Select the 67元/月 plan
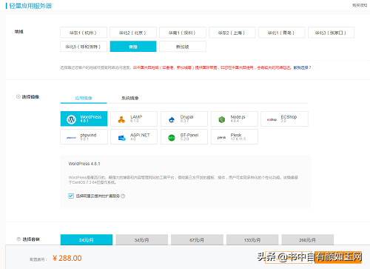Viewport: 370px width, 269px height. coord(197,240)
